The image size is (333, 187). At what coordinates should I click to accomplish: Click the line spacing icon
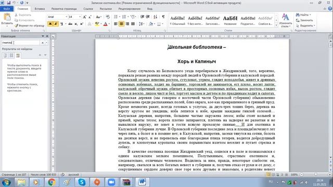[x=140, y=24]
